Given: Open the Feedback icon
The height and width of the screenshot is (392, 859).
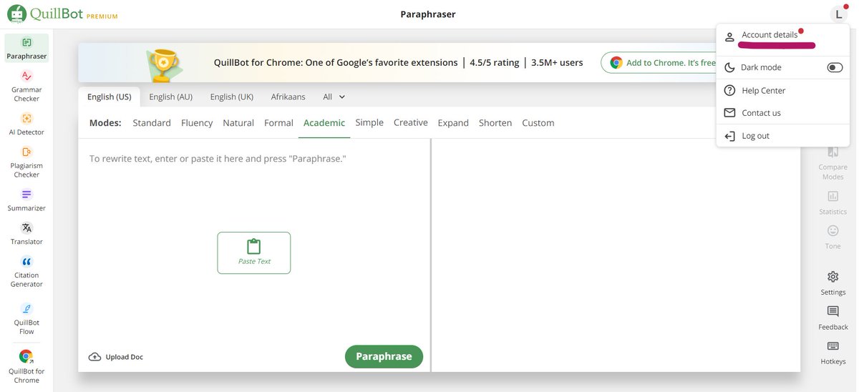Looking at the screenshot, I should pyautogui.click(x=833, y=311).
